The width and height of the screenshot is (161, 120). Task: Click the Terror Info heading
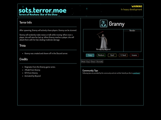pos(26,23)
